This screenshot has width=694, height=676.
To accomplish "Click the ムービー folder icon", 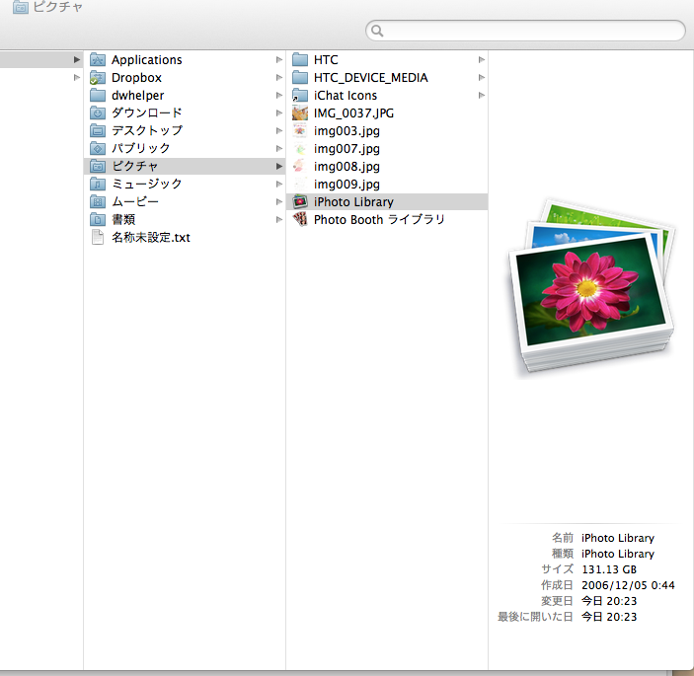I will point(98,201).
